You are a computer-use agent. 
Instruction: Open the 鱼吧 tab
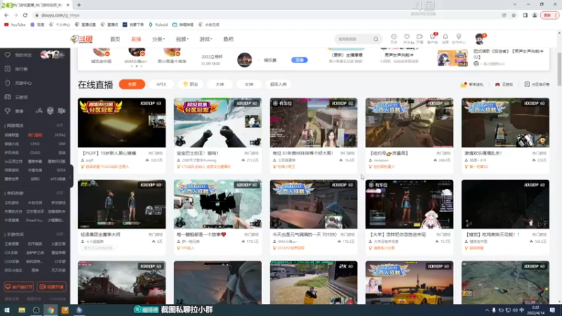pyautogui.click(x=228, y=39)
